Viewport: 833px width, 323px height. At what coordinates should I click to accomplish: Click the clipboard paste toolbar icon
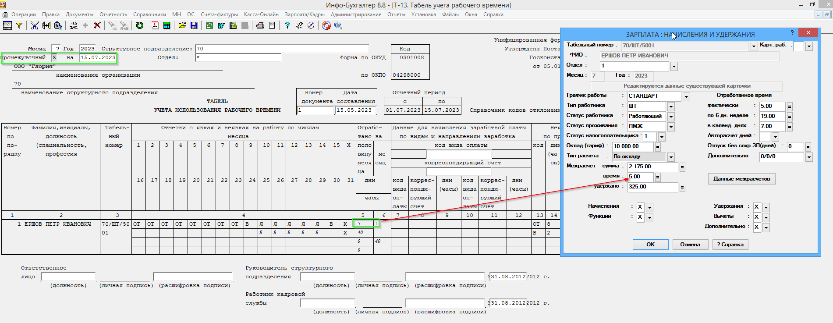(x=58, y=25)
